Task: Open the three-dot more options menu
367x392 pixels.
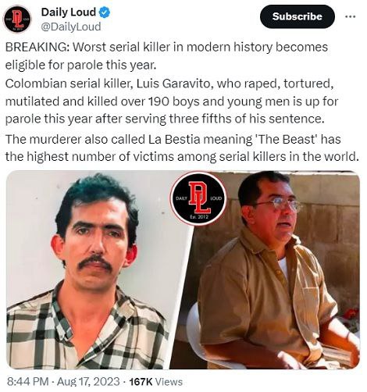Action: click(x=350, y=16)
